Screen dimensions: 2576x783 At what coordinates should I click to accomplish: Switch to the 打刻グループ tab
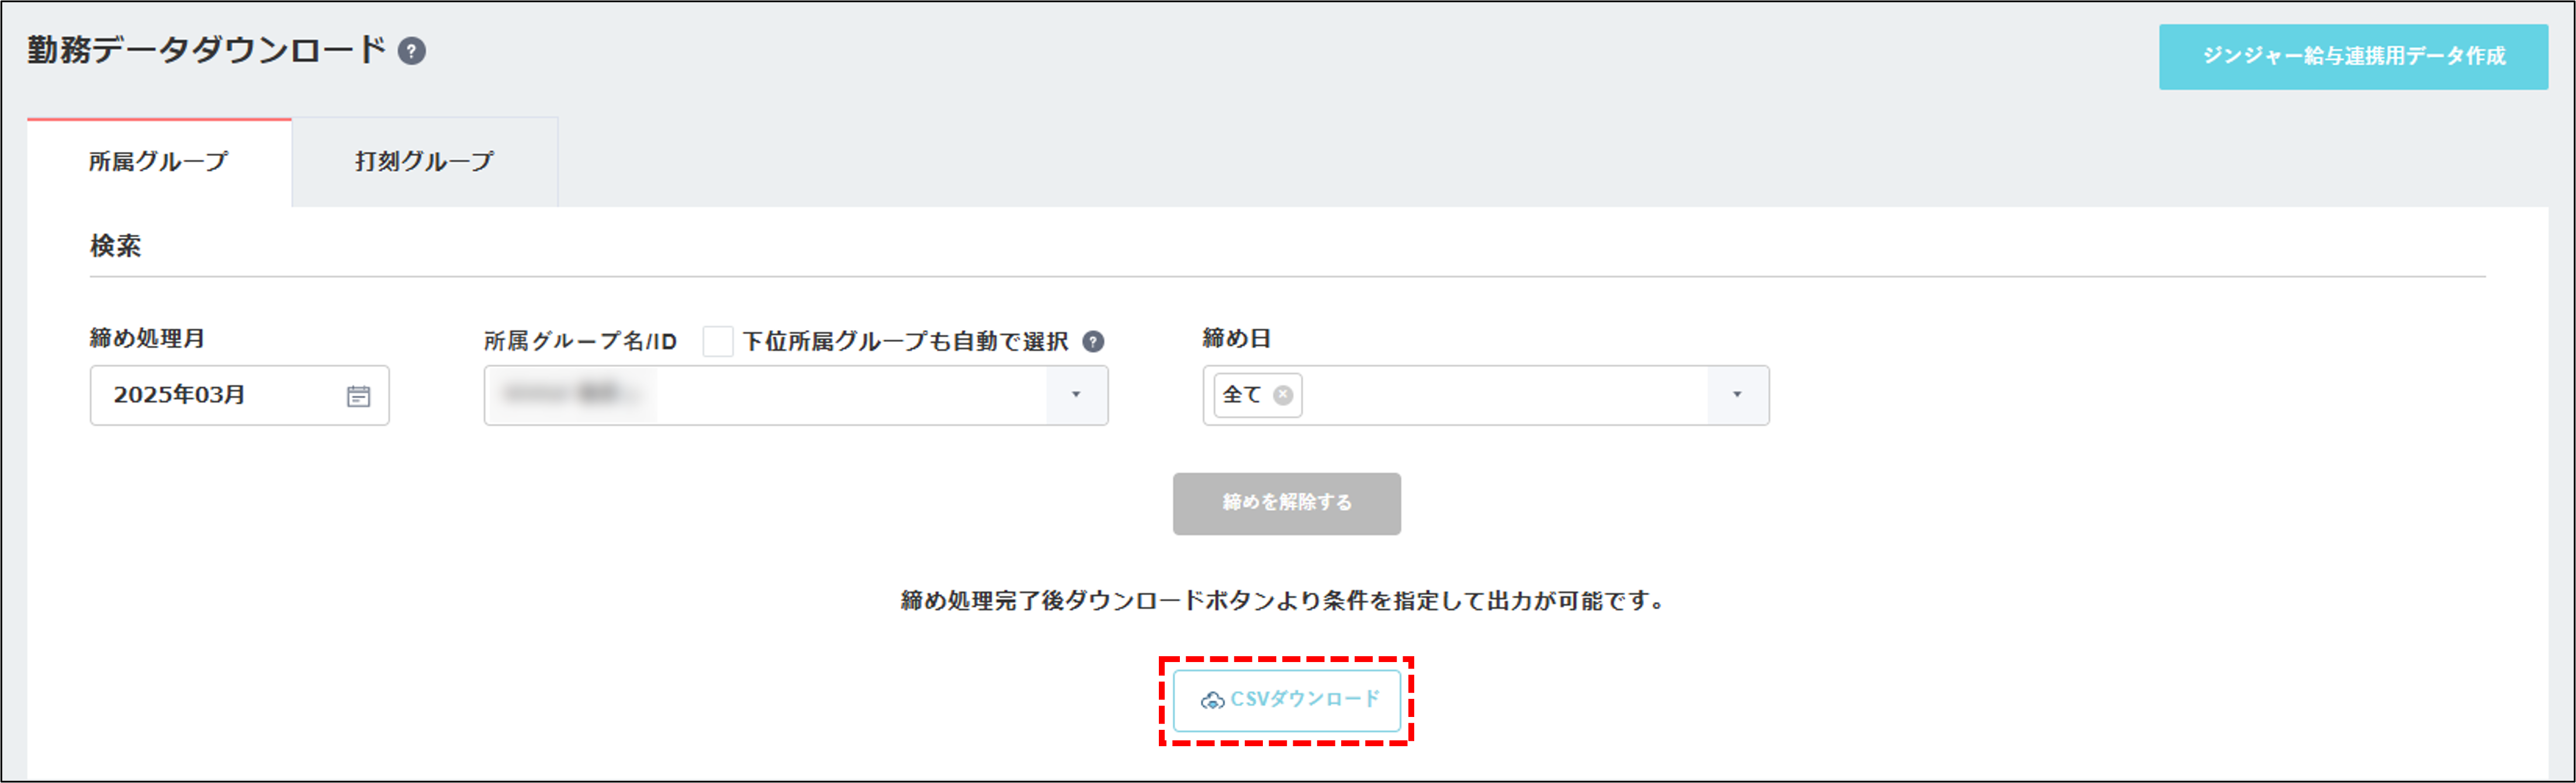tap(424, 159)
